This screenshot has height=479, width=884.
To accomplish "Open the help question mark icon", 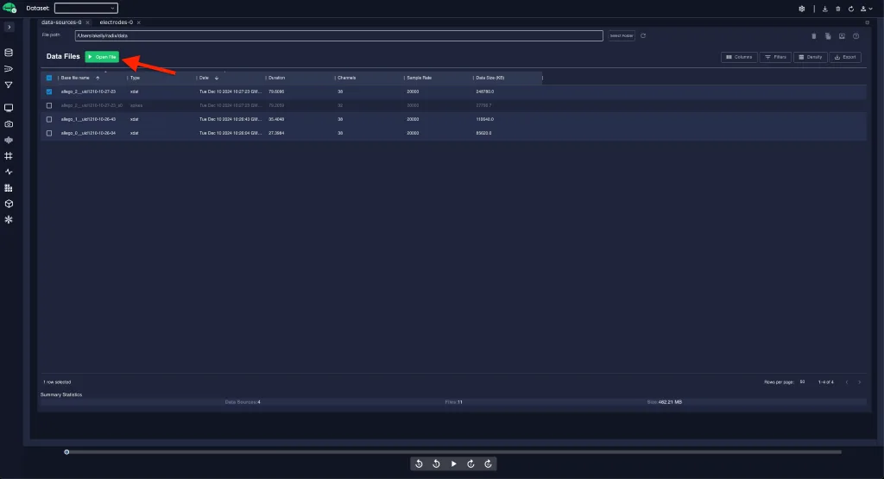I will point(856,36).
